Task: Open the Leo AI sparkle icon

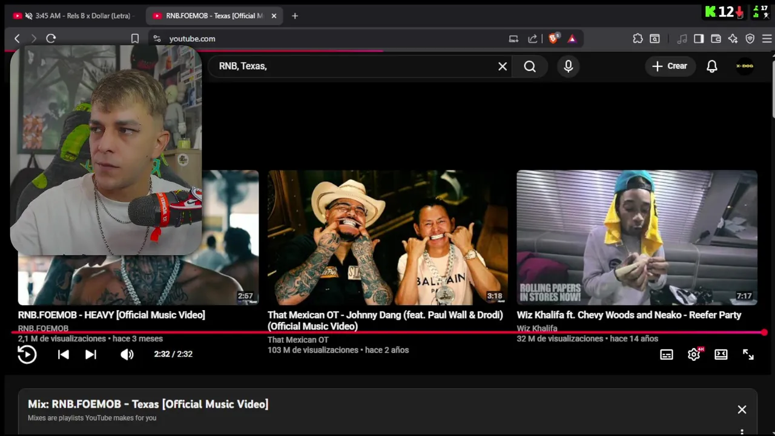Action: click(x=733, y=39)
